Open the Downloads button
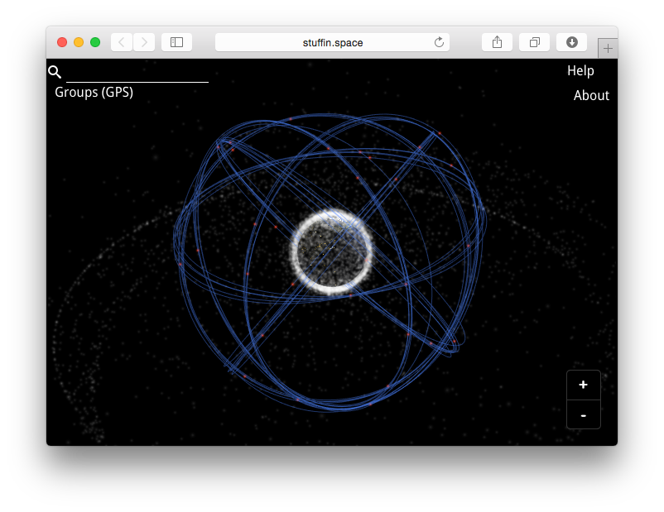The height and width of the screenshot is (512, 664). click(x=571, y=42)
